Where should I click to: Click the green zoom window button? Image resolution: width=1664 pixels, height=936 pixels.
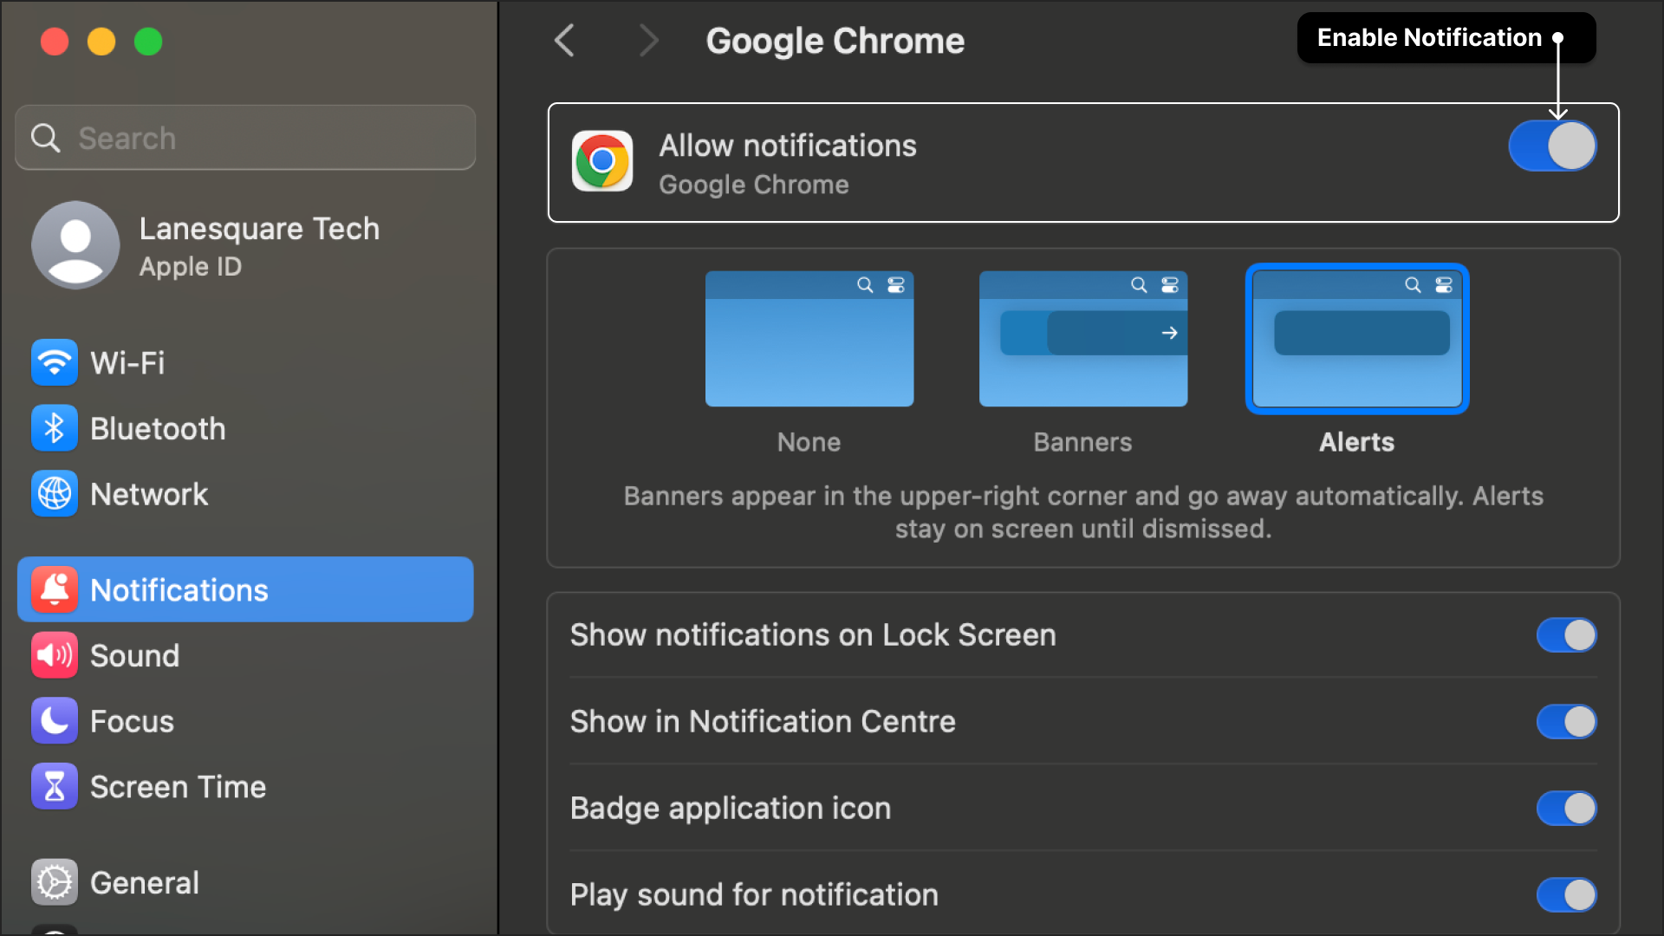(148, 42)
